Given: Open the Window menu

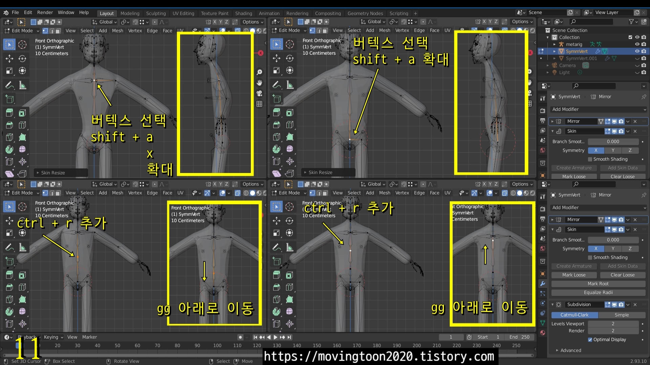Looking at the screenshot, I should [x=66, y=13].
